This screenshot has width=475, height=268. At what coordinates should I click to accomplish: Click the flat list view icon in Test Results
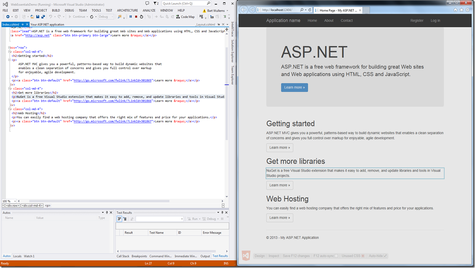coord(119,219)
